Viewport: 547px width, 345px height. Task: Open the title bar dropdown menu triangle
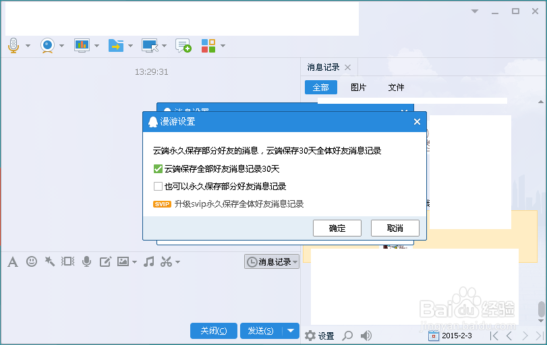[475, 11]
